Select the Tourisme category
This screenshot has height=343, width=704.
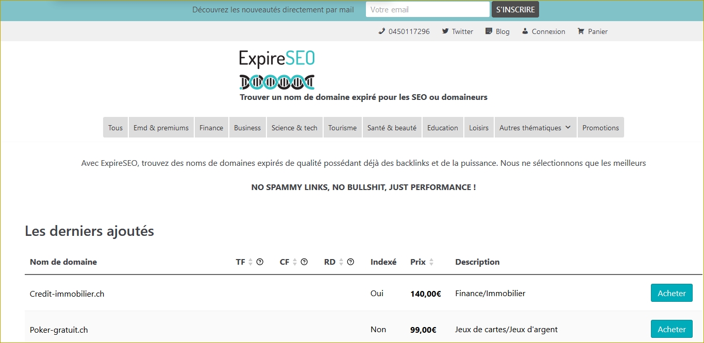tap(342, 127)
